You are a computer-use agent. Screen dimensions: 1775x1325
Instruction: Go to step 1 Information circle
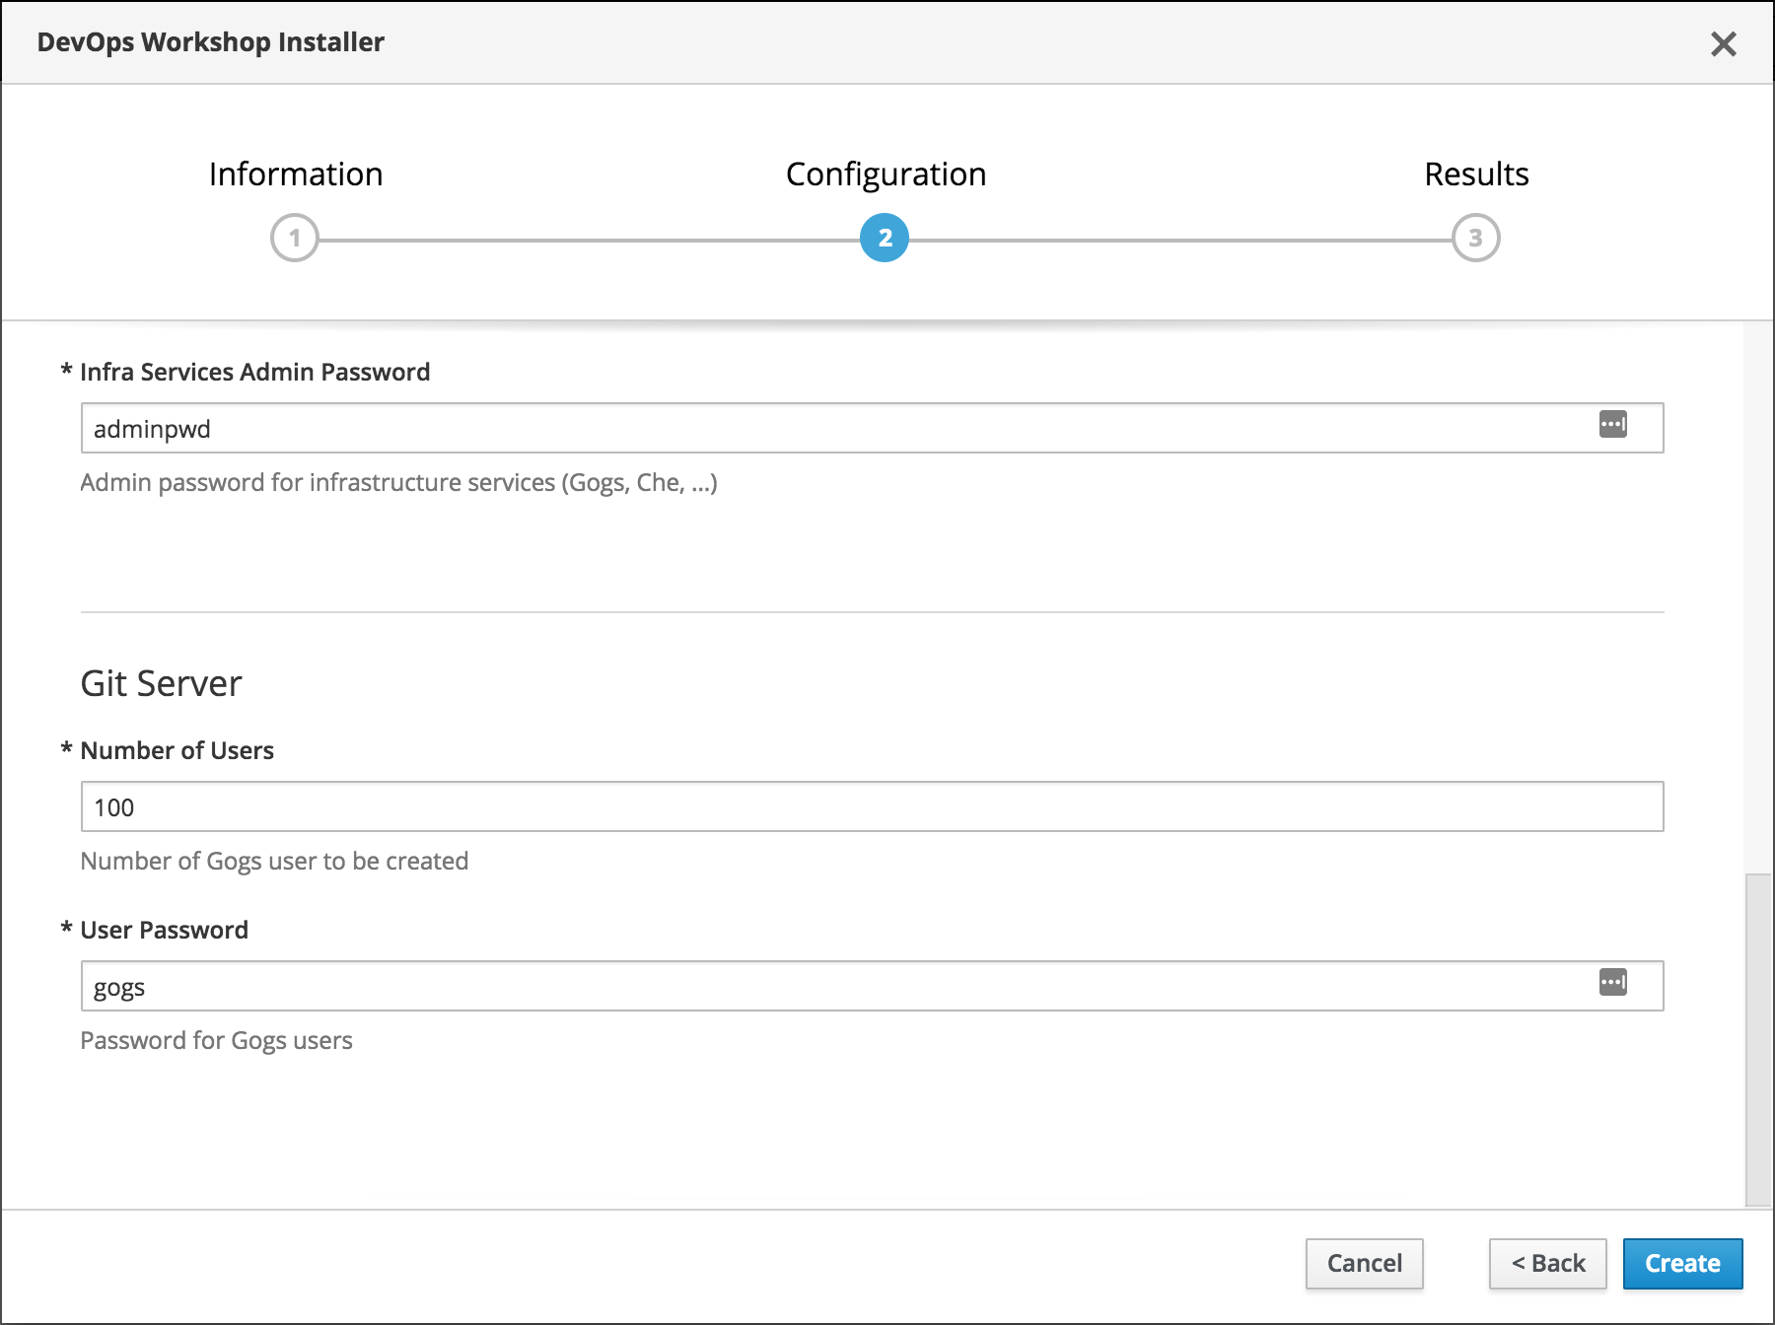pyautogui.click(x=294, y=238)
